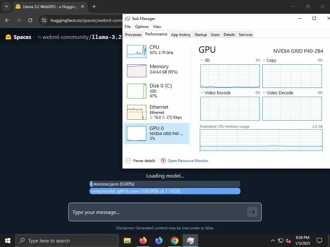Open the 3D graph engine dropdown
Screen dimensions: 330x247
click(202, 60)
